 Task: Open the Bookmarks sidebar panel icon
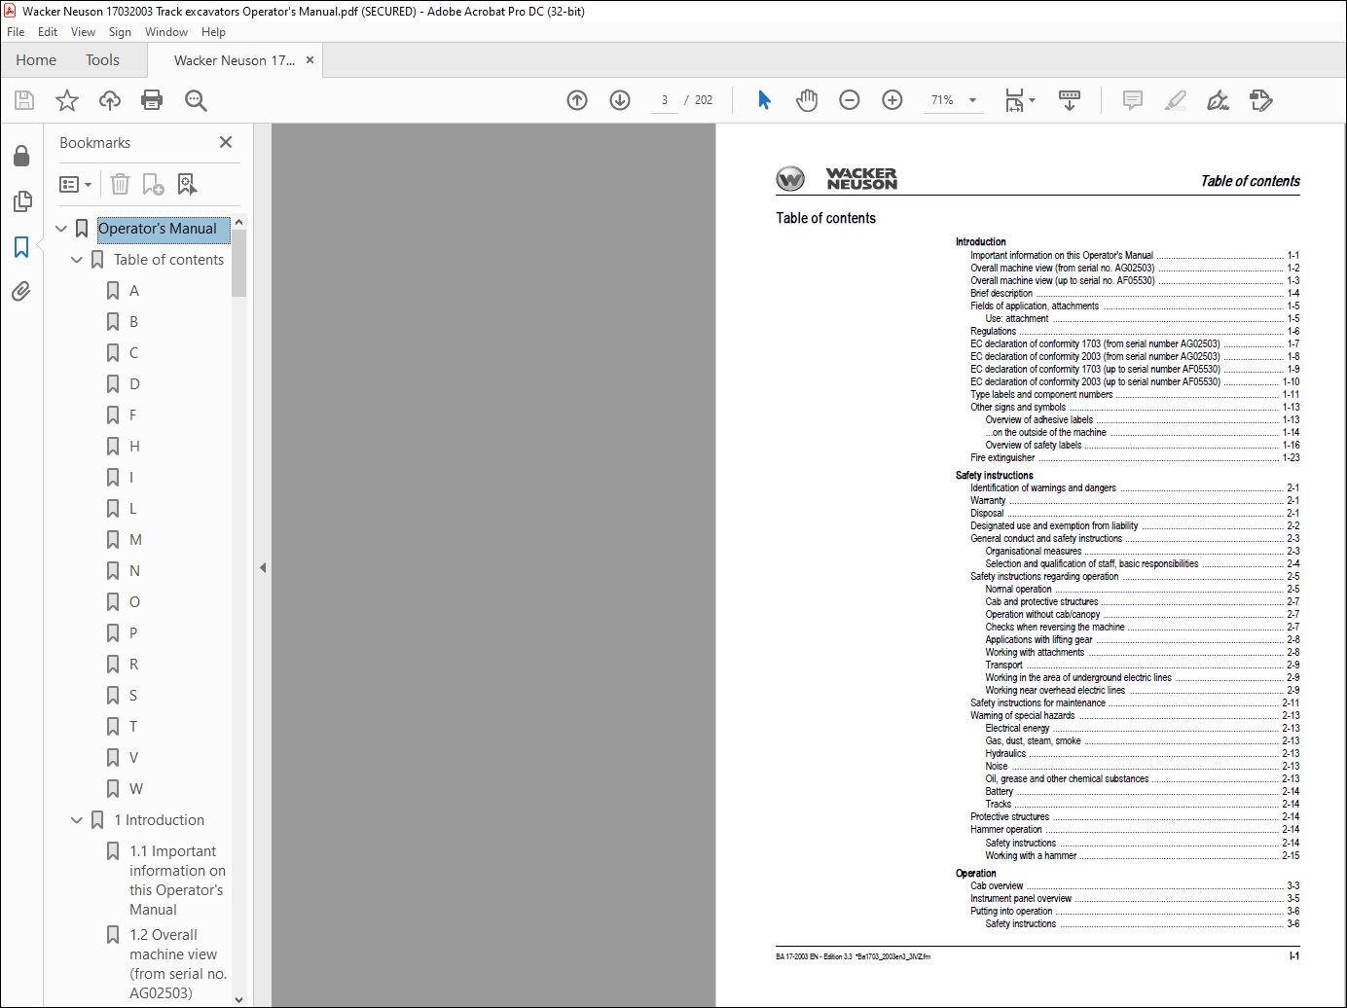click(x=21, y=247)
